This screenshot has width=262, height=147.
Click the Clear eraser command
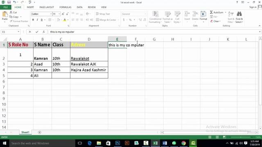215,21
